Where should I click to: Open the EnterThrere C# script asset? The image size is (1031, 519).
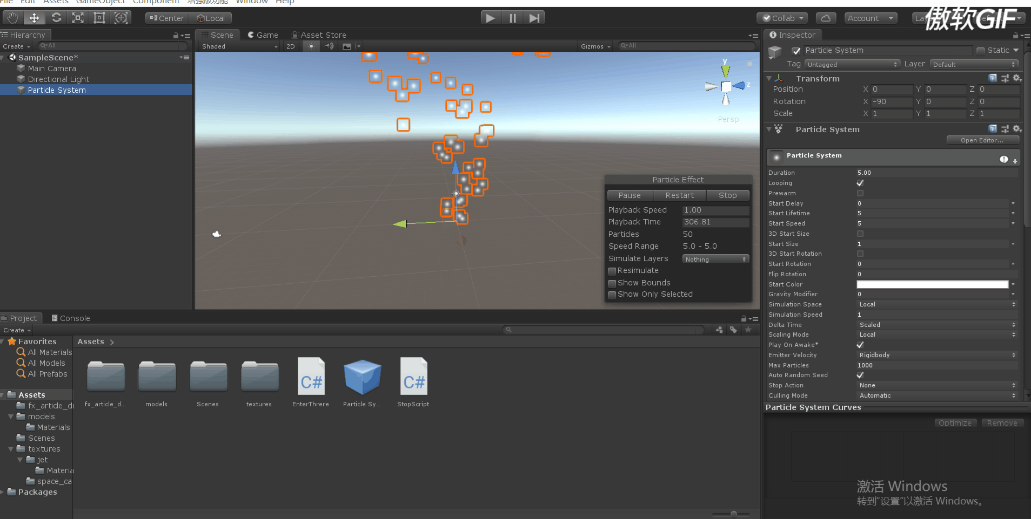(x=311, y=381)
